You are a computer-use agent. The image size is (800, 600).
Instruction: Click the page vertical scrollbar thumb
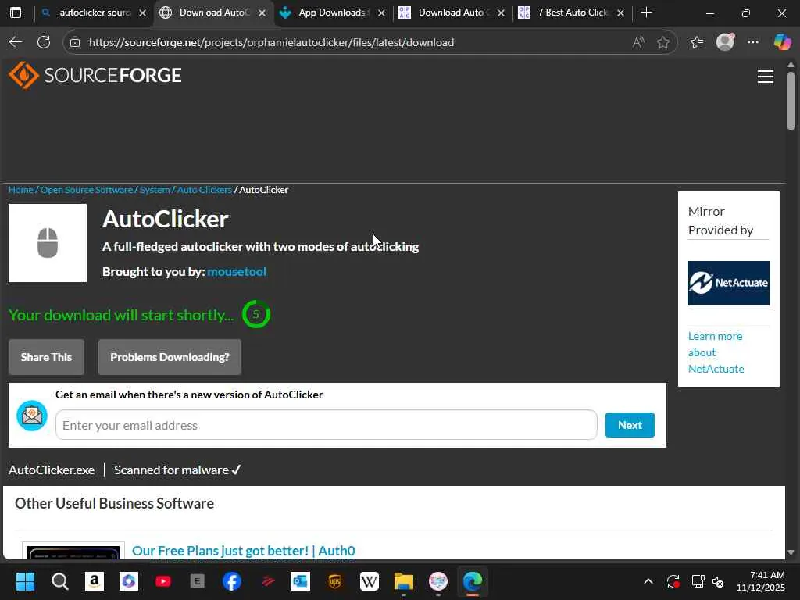(791, 101)
